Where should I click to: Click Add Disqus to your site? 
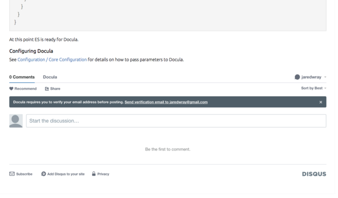(x=66, y=174)
